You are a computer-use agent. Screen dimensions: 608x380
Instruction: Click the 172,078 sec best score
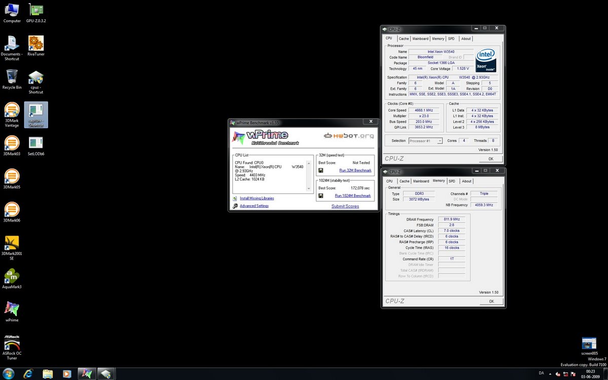(x=360, y=188)
